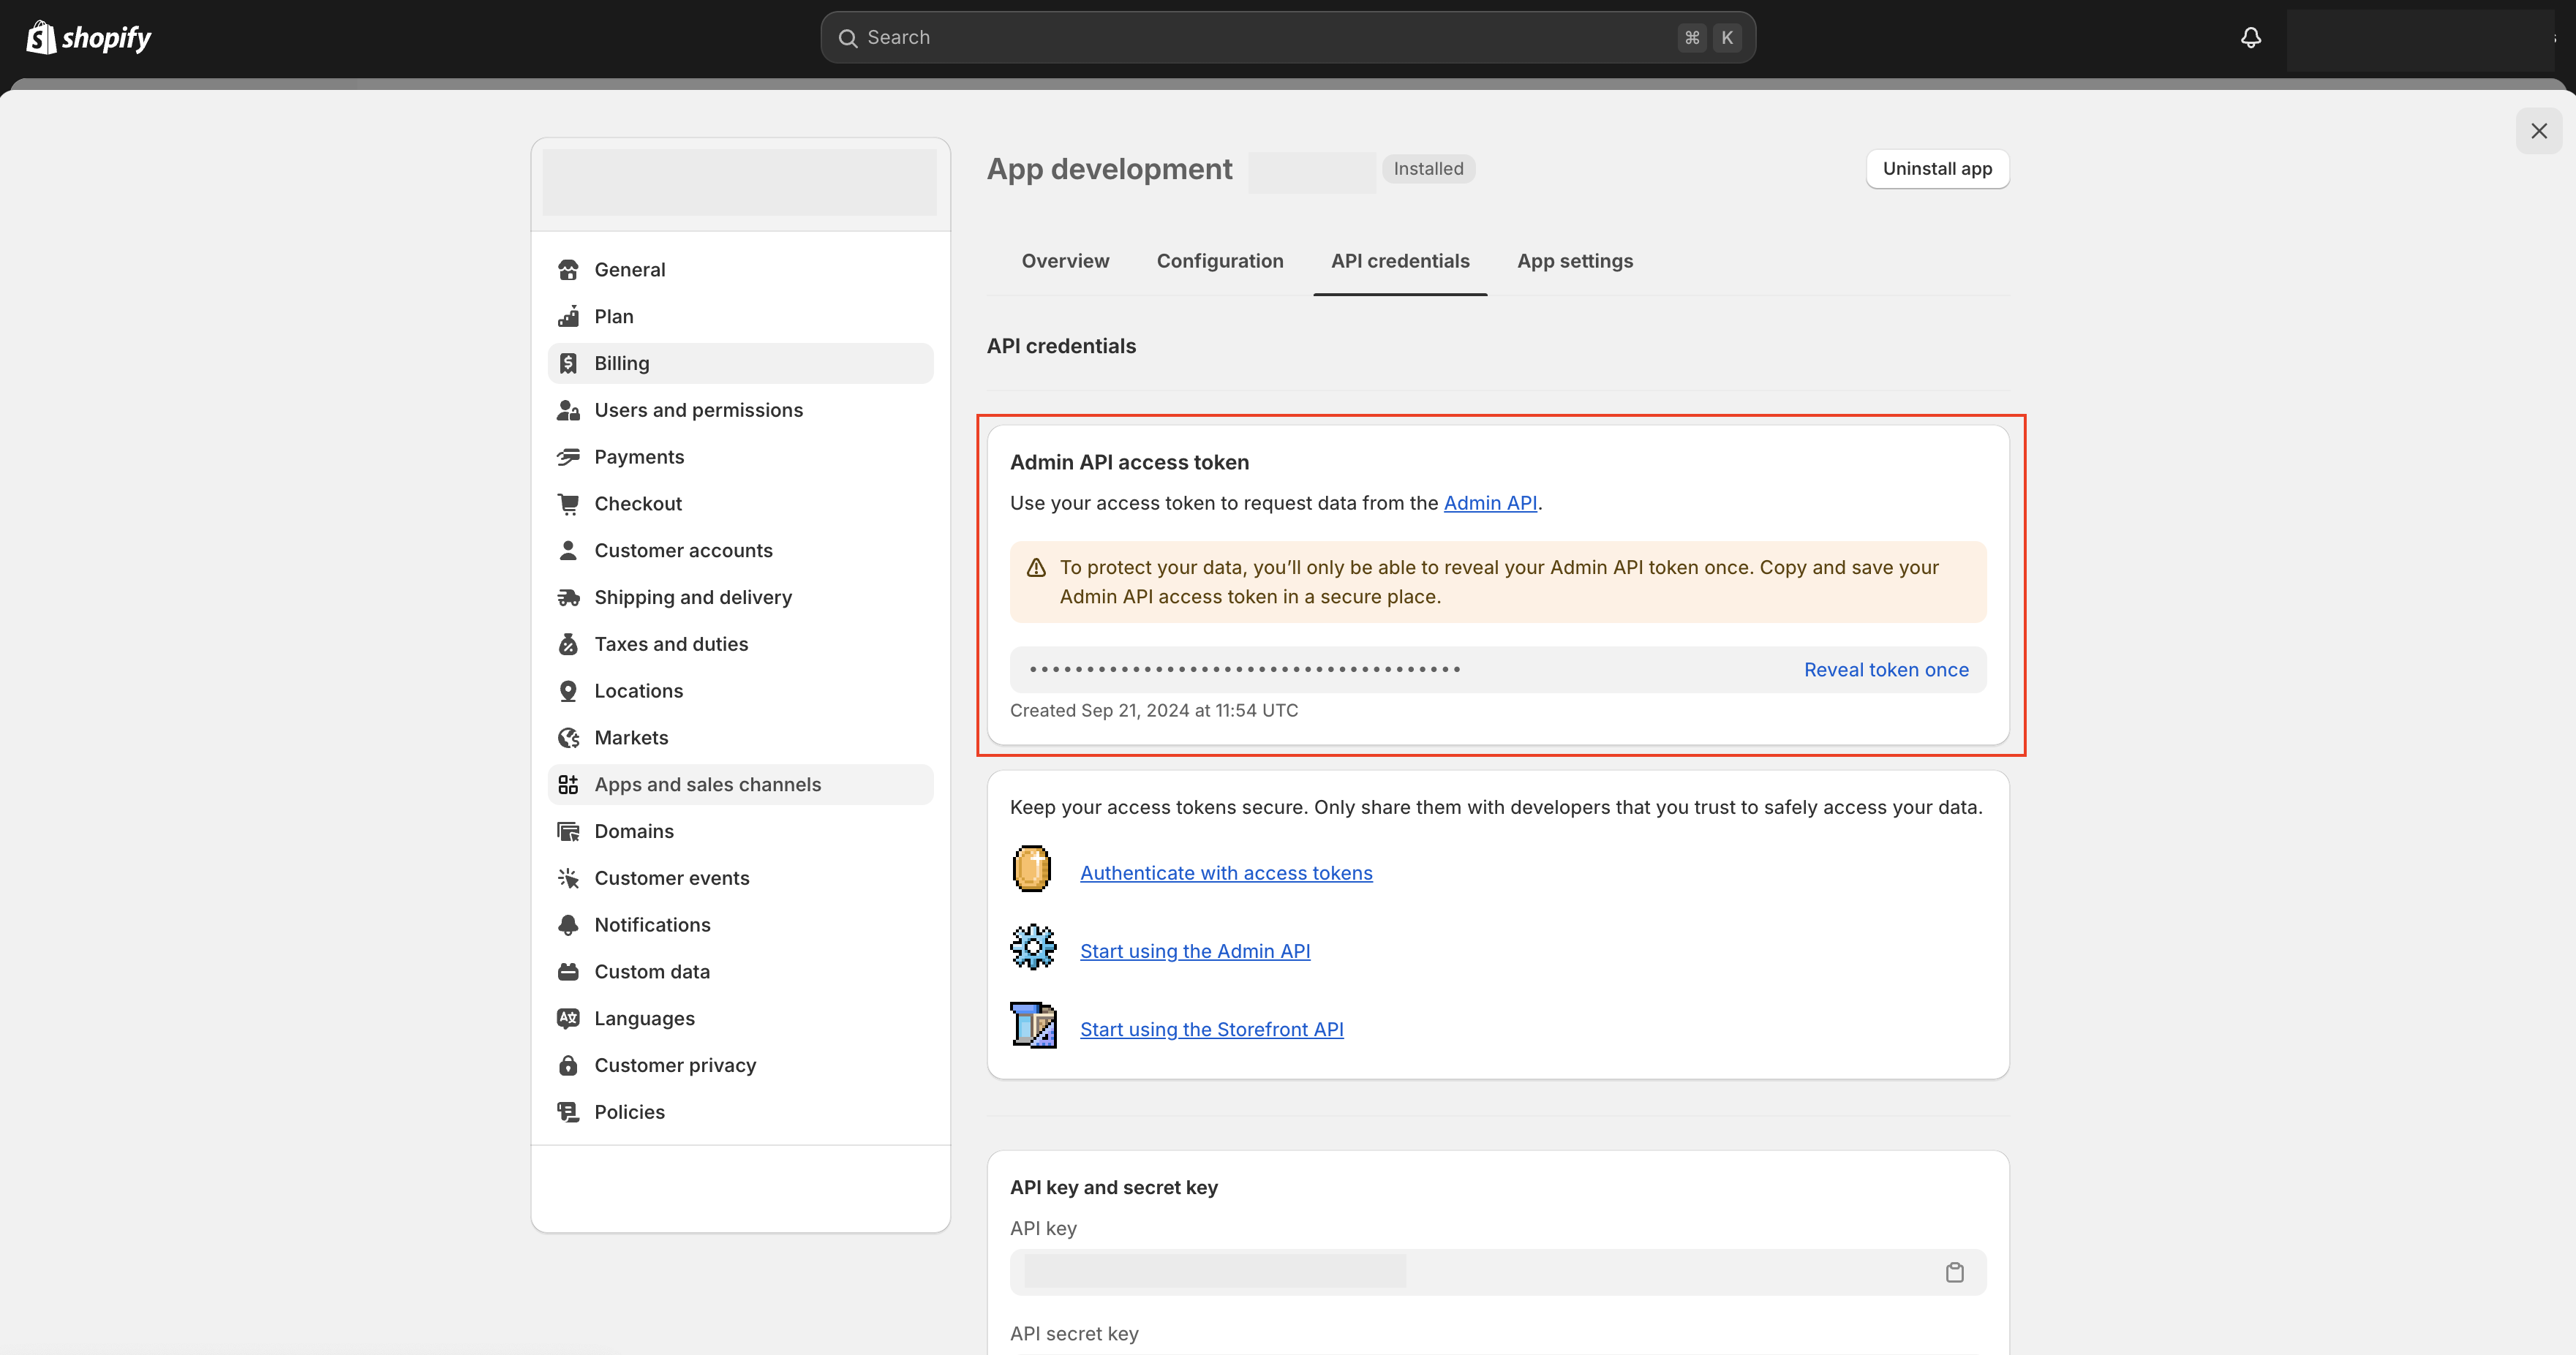The height and width of the screenshot is (1355, 2576).
Task: Open the Admin API link
Action: [x=1490, y=503]
